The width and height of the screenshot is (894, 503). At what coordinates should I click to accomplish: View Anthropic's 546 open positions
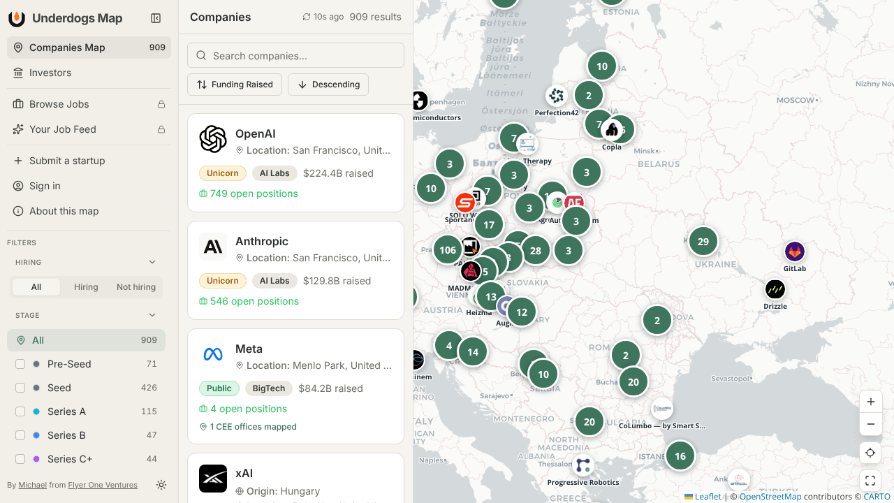coord(249,301)
